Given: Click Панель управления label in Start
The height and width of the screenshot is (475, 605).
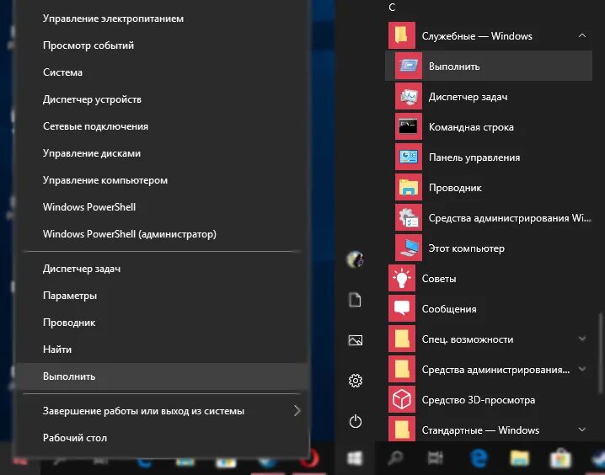Looking at the screenshot, I should 474,157.
